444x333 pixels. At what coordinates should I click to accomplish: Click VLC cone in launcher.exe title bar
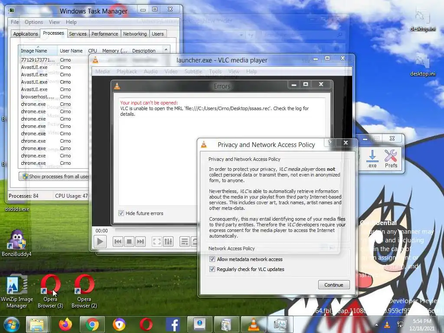click(95, 60)
